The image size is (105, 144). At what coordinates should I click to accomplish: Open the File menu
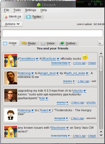point(6,10)
